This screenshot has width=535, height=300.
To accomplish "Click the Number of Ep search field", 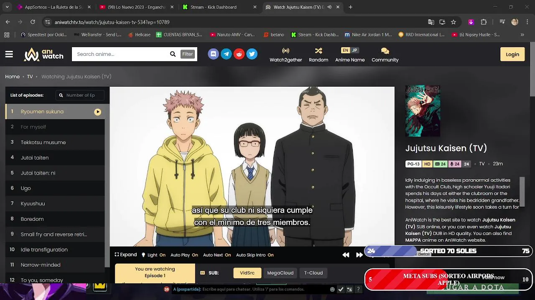I will pyautogui.click(x=80, y=95).
